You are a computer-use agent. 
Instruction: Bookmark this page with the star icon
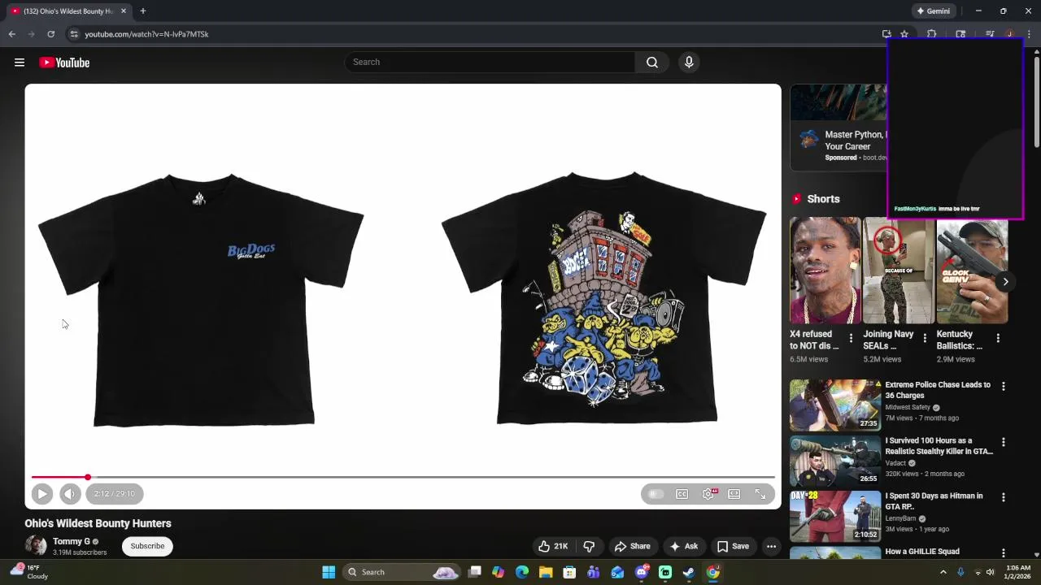click(904, 34)
